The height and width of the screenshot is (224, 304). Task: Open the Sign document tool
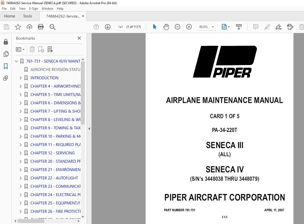(x=279, y=27)
